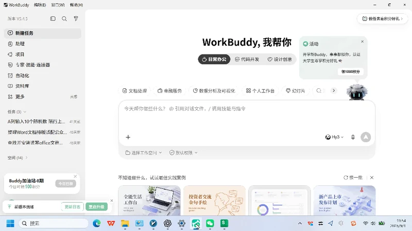Click the taskbar search box

54,223
